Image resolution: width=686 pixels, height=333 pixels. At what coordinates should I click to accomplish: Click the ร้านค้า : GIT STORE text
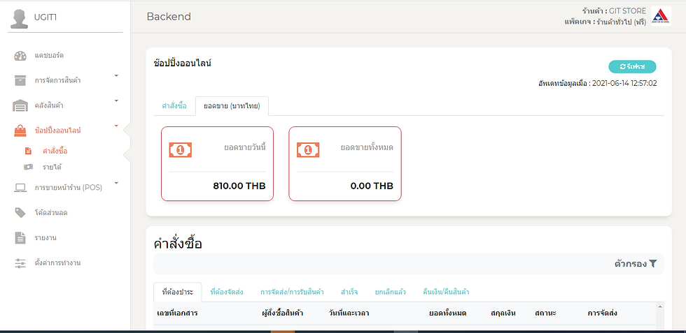614,11
